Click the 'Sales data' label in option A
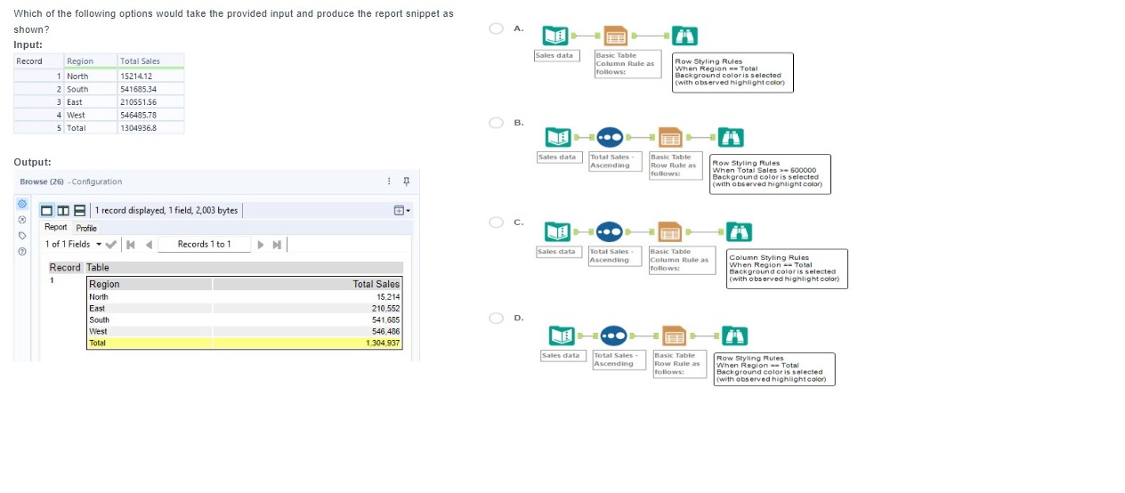 pyautogui.click(x=556, y=55)
